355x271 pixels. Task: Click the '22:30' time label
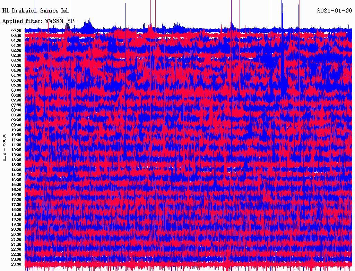click(x=16, y=254)
